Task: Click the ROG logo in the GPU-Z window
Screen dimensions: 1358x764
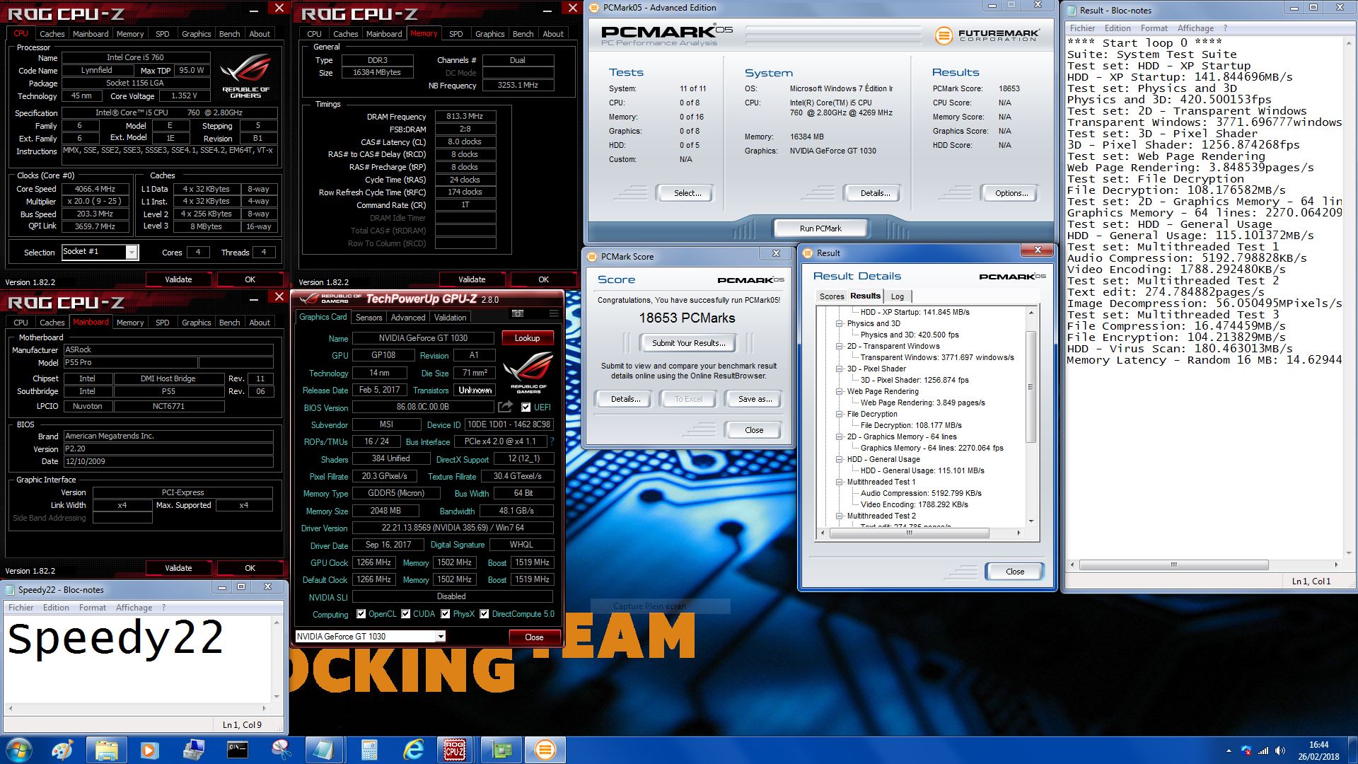Action: click(x=528, y=372)
